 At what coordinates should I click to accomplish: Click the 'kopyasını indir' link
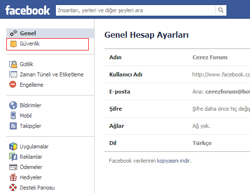[174, 161]
